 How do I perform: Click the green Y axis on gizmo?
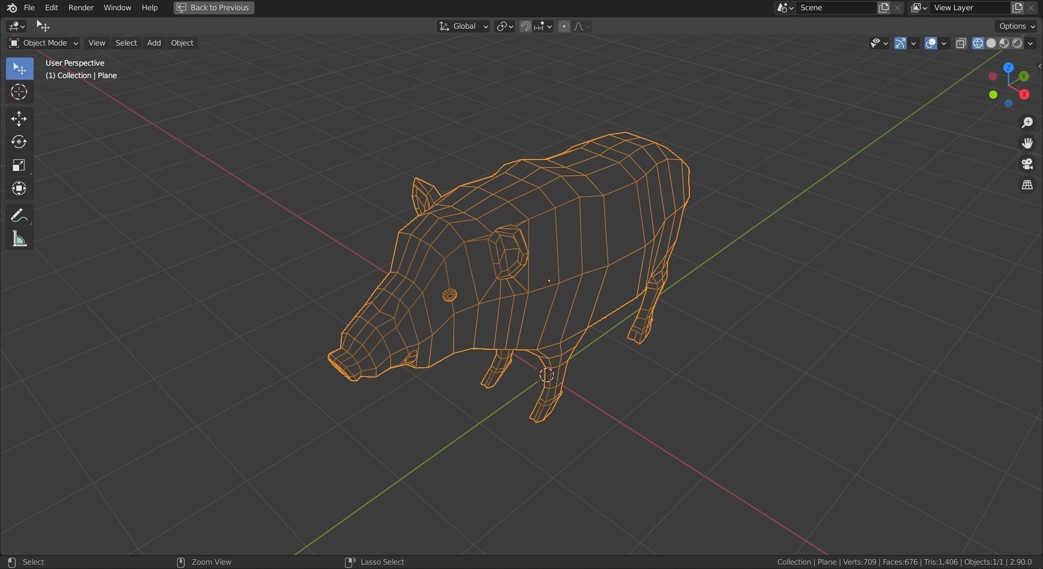[1024, 76]
